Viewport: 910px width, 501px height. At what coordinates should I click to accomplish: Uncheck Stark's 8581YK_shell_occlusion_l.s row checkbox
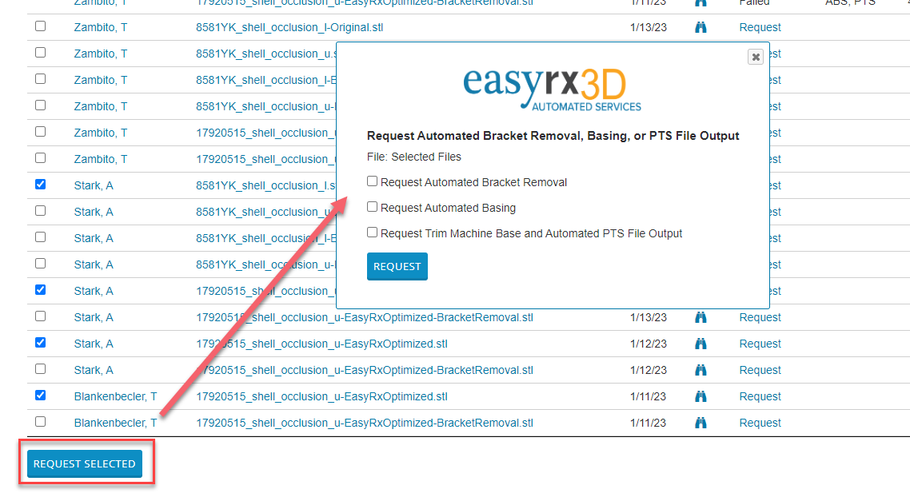(40, 185)
